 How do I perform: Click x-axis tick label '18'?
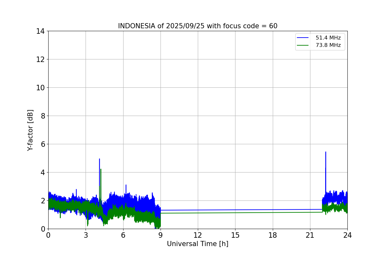273,235
